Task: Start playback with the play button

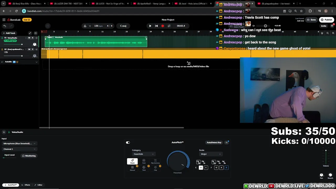Action: coord(150,26)
